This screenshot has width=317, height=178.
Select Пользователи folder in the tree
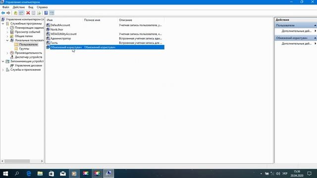tap(28, 44)
